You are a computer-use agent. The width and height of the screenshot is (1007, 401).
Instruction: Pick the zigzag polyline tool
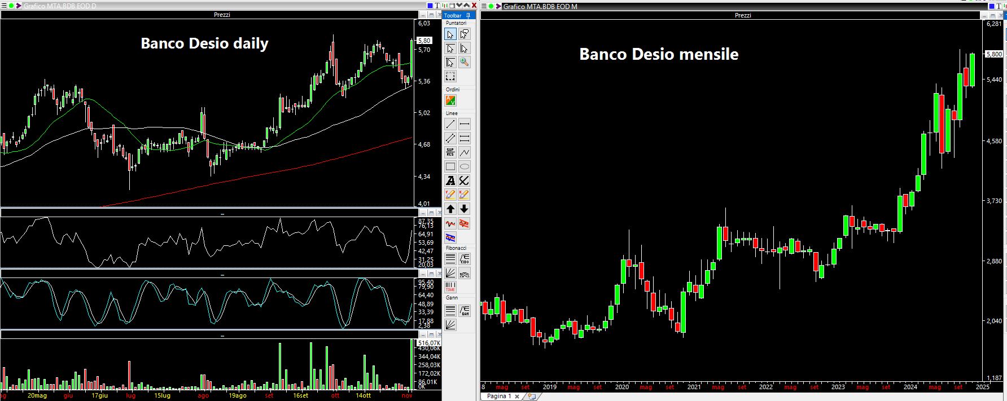tap(464, 152)
